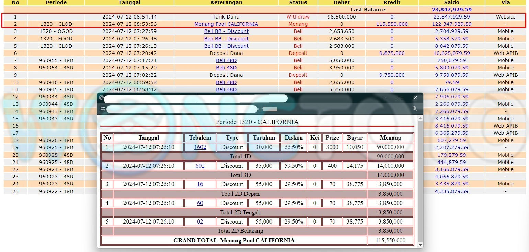Minimize the Periode 1320 popup window
The width and height of the screenshot is (529, 252).
pos(383,98)
